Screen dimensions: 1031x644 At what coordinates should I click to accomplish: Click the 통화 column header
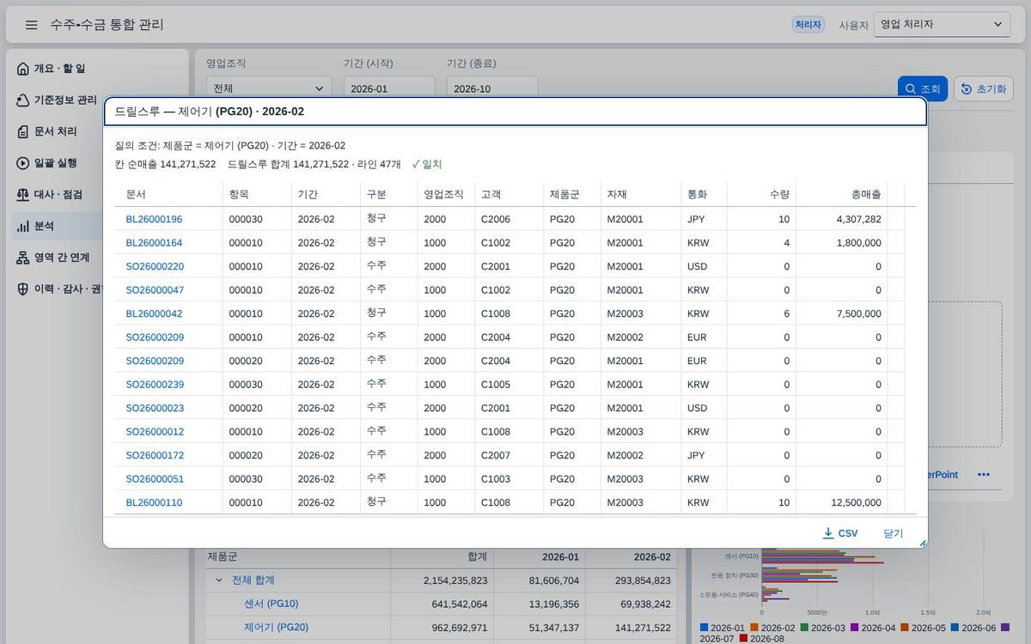click(704, 194)
